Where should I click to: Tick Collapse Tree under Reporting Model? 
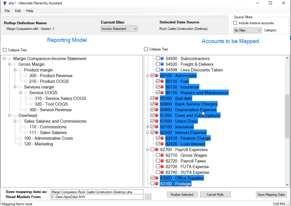5,50
